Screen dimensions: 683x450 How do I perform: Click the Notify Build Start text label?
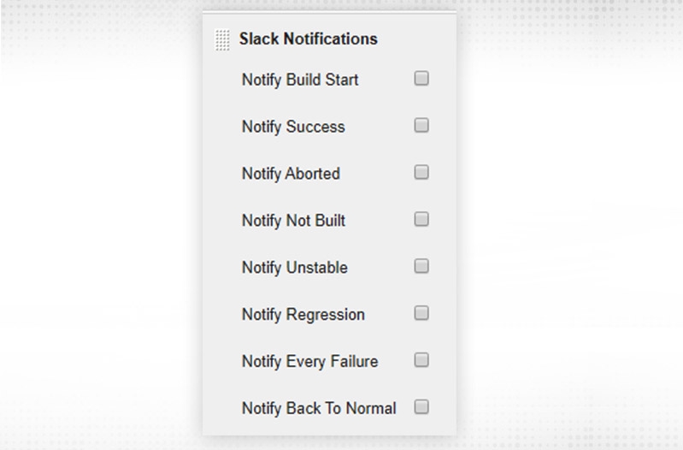300,80
